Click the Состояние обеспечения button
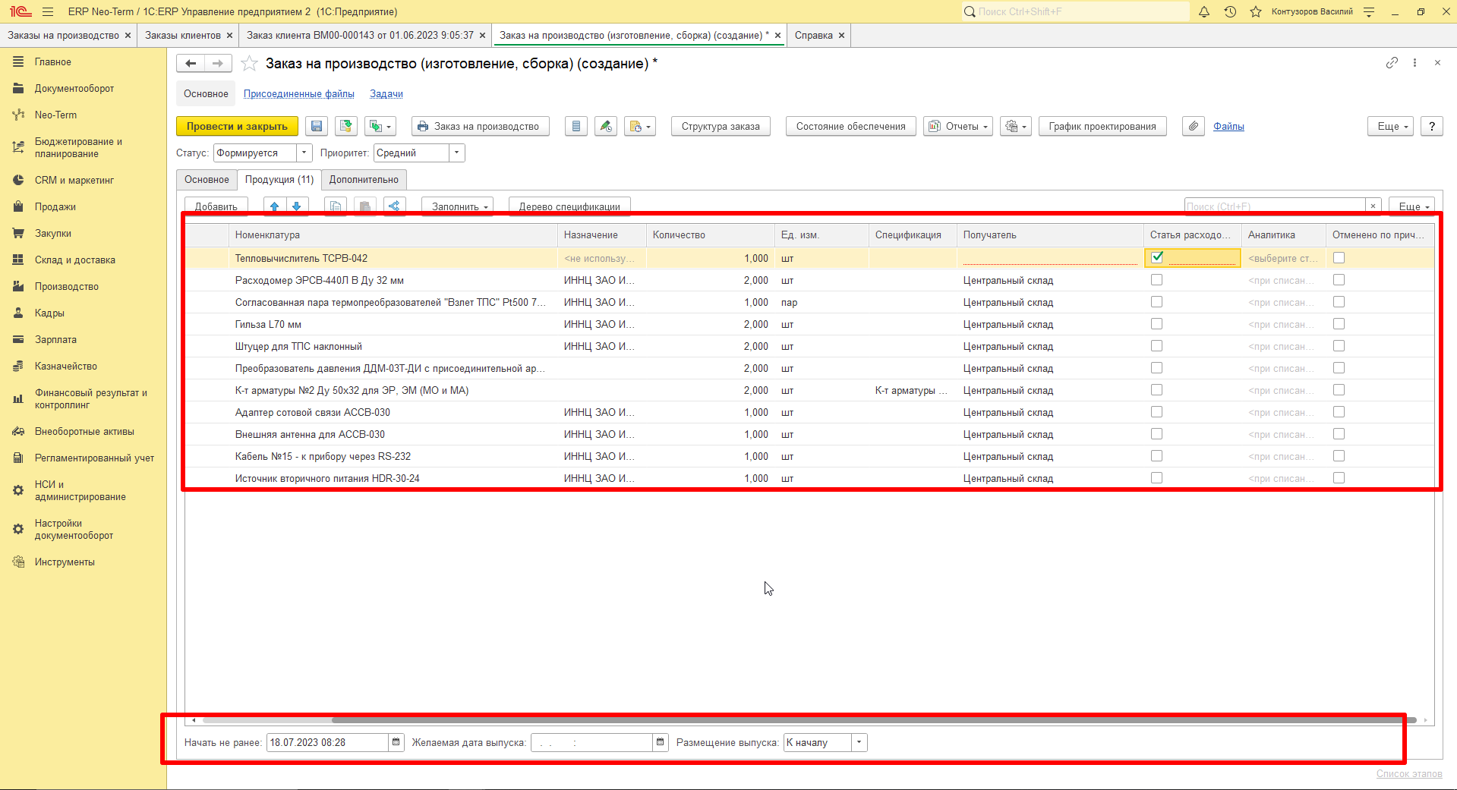The height and width of the screenshot is (790, 1457). (x=850, y=127)
